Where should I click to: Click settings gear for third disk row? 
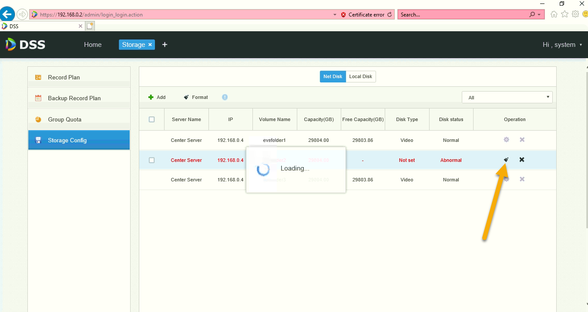tap(506, 179)
